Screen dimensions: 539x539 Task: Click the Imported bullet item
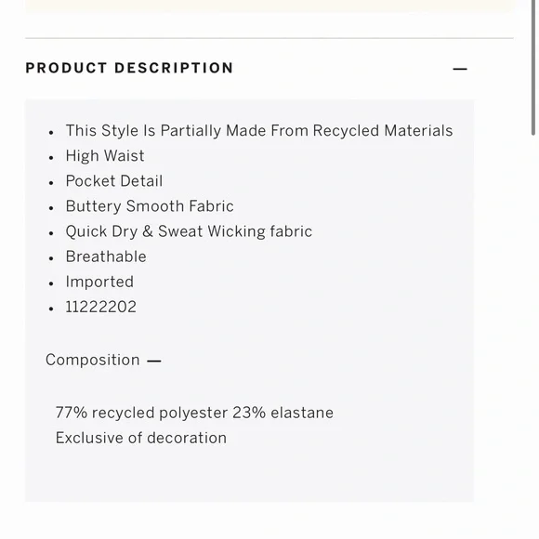[x=99, y=282]
